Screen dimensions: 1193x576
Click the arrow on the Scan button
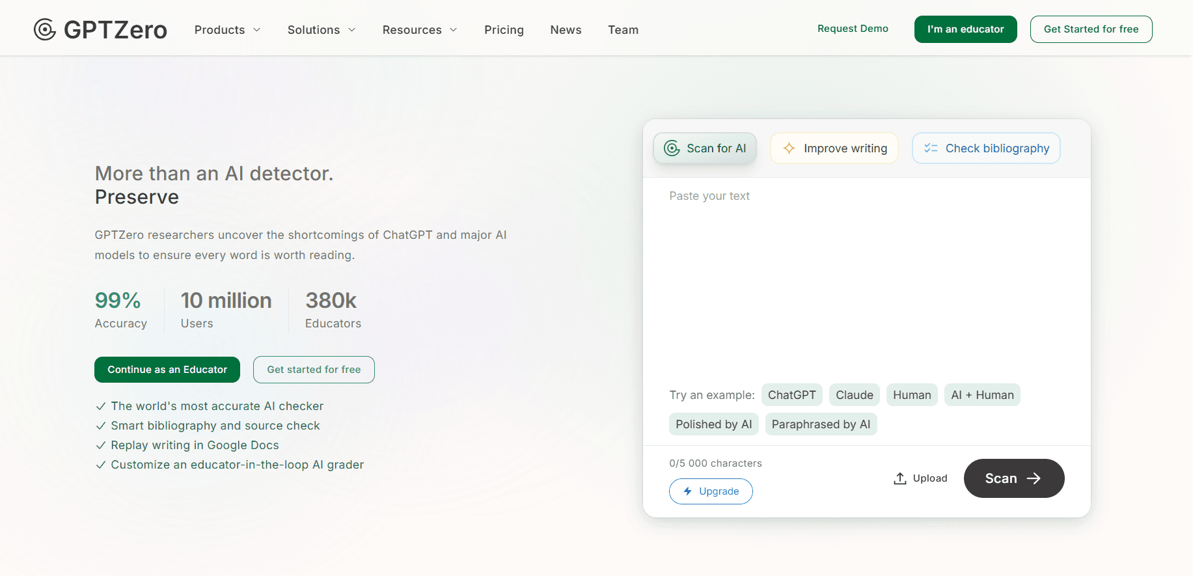1034,478
